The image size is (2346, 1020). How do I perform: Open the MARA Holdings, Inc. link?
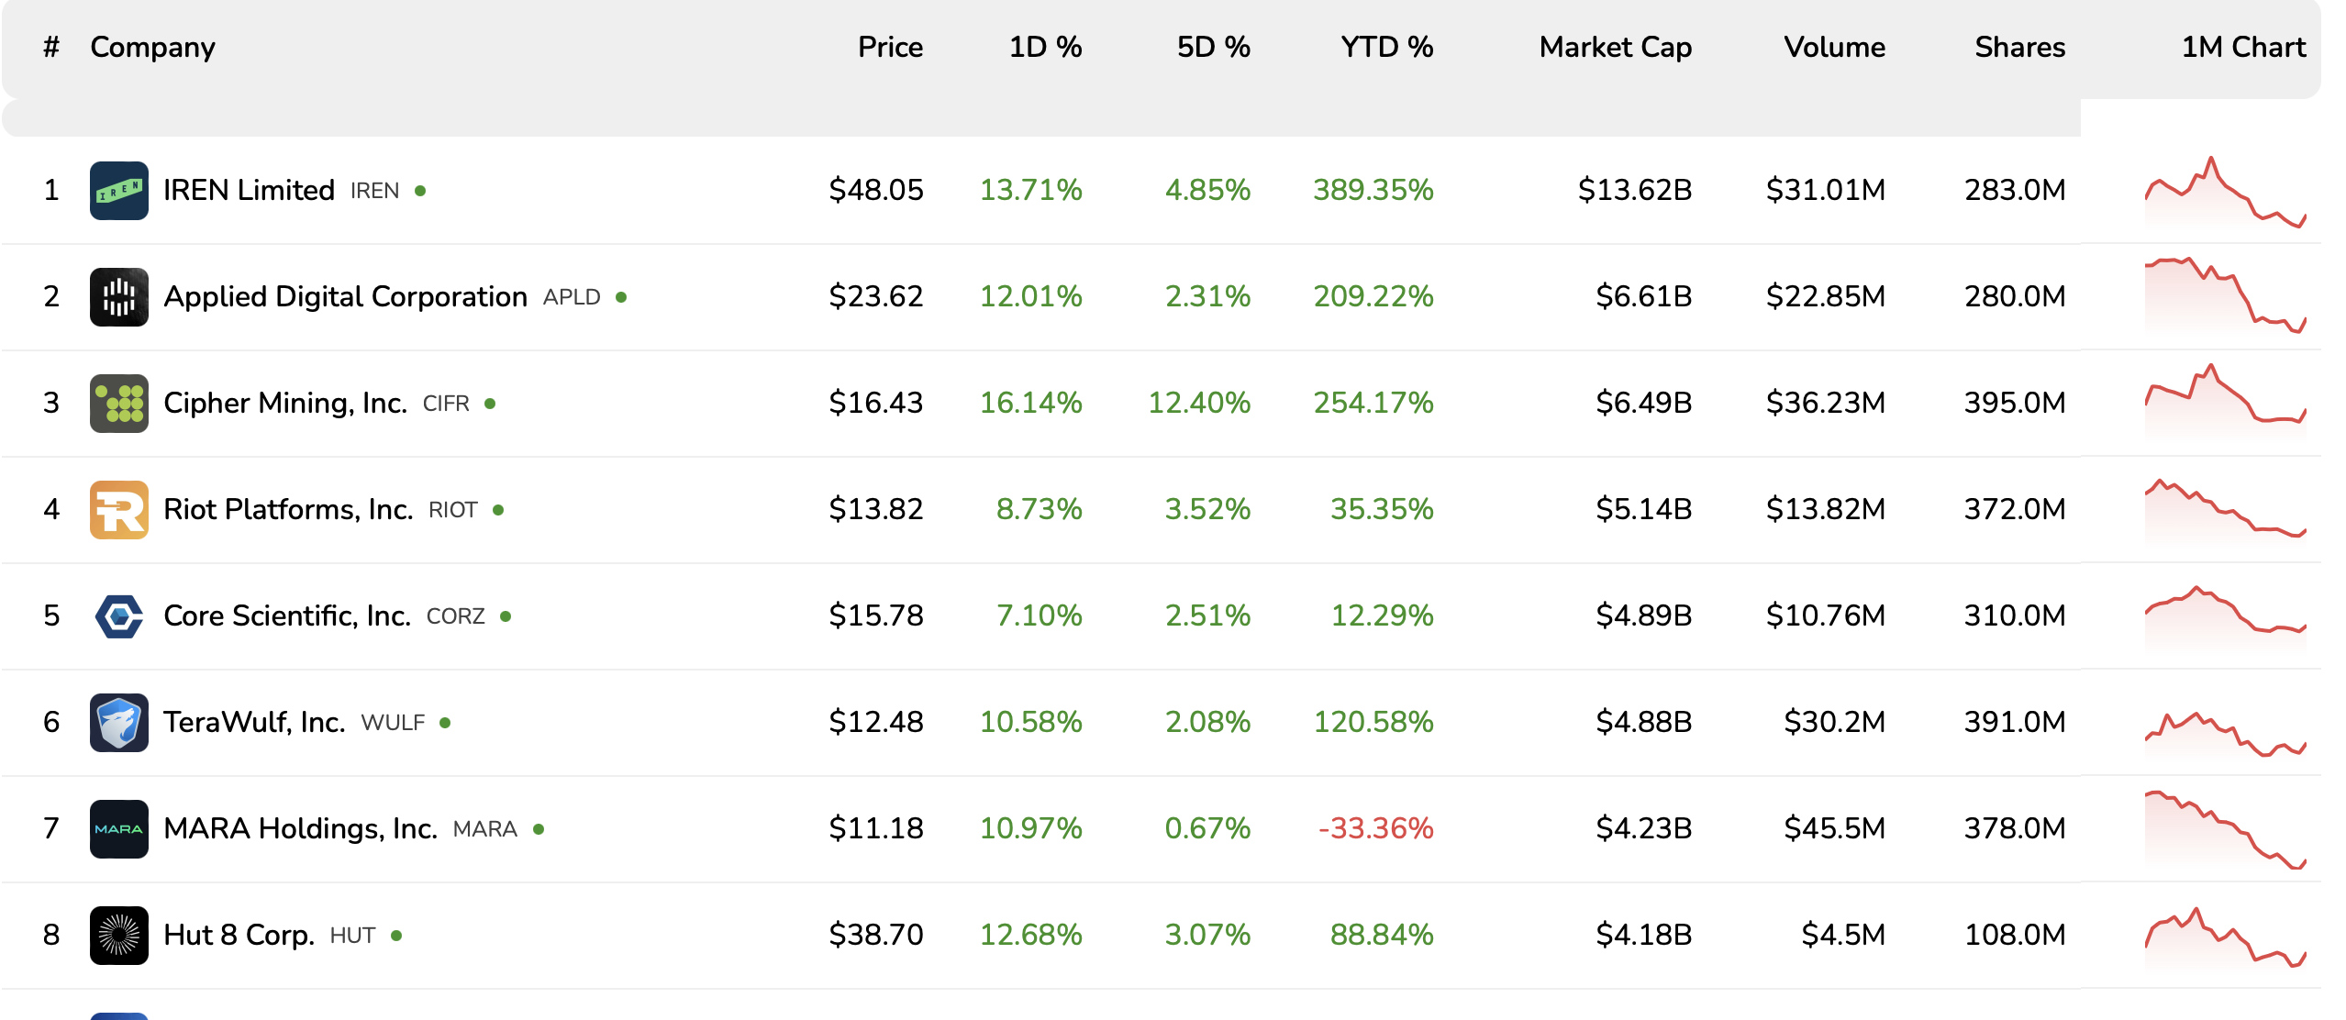coord(300,829)
